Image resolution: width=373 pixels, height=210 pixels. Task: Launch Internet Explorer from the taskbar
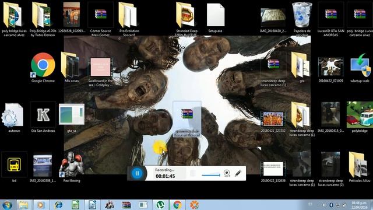(58, 205)
